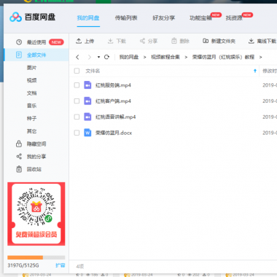Go forward with the right arrow

tap(90, 57)
